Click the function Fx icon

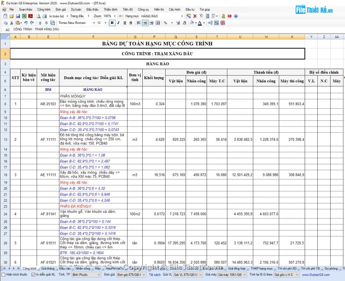point(216,23)
